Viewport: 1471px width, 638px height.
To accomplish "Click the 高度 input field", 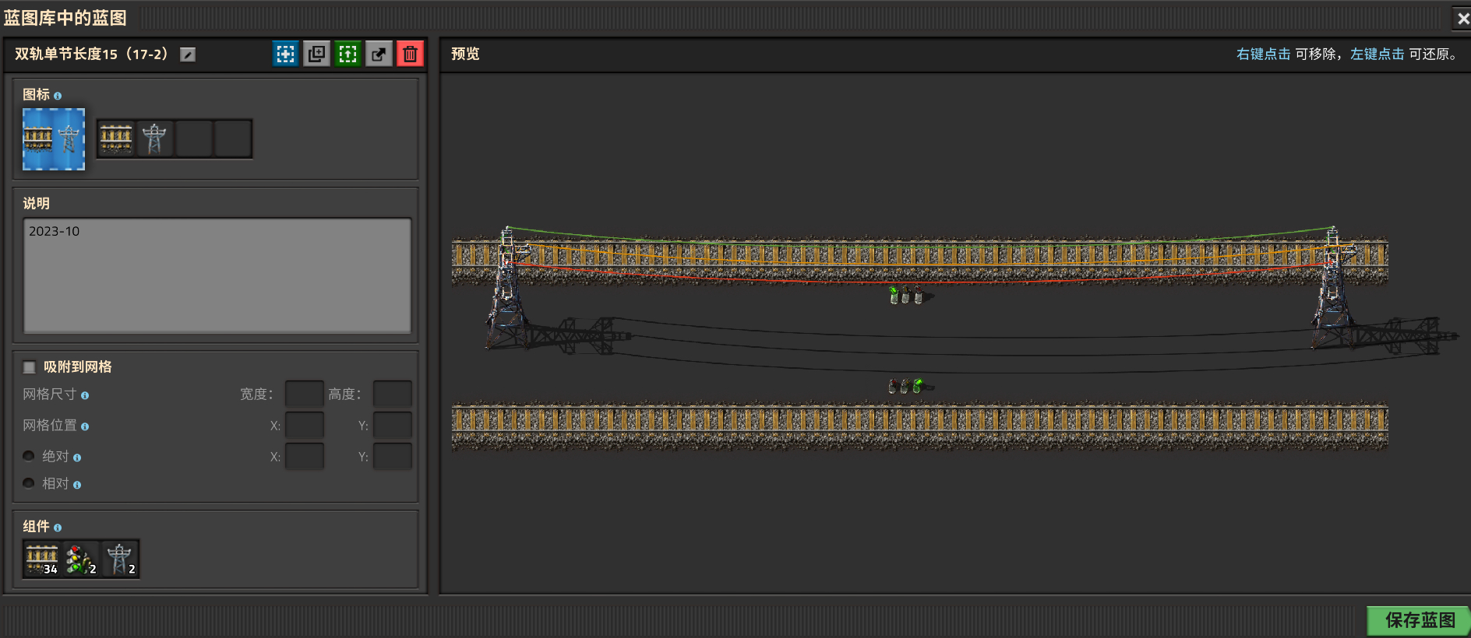I will coord(393,394).
